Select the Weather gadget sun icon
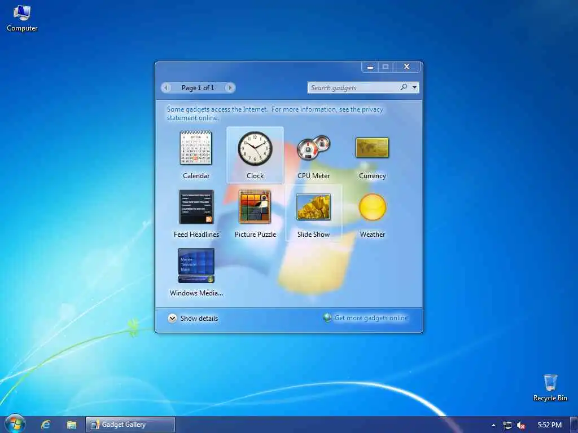Image resolution: width=578 pixels, height=433 pixels. tap(373, 207)
